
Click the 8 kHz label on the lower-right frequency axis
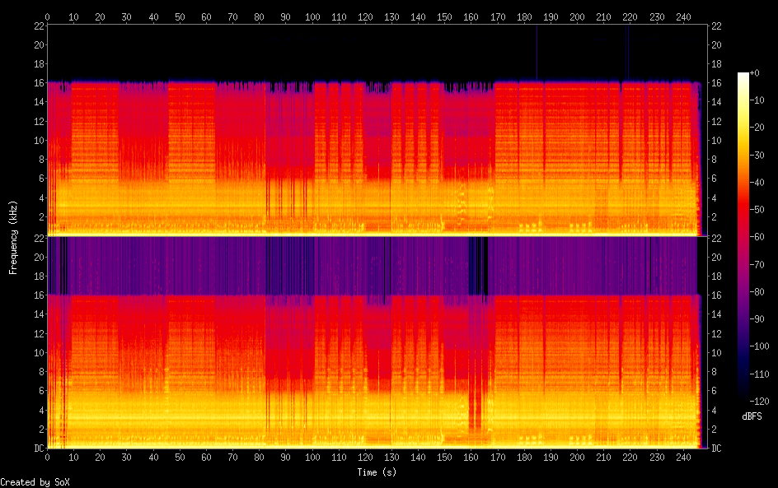714,372
